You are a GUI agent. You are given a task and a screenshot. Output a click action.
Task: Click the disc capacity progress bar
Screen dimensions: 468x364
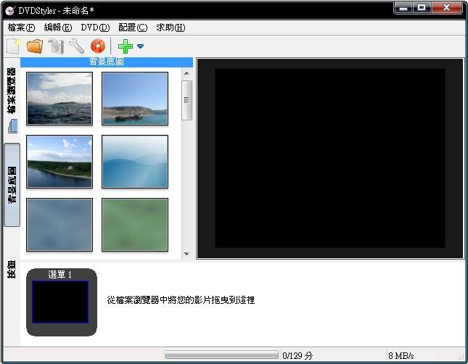(221, 355)
